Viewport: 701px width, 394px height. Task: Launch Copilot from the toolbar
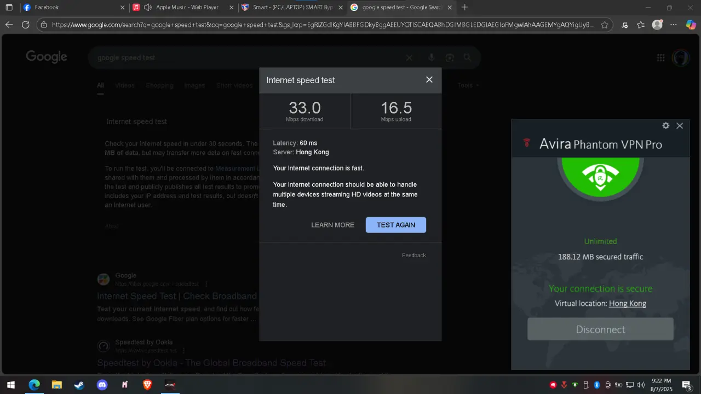coord(691,25)
